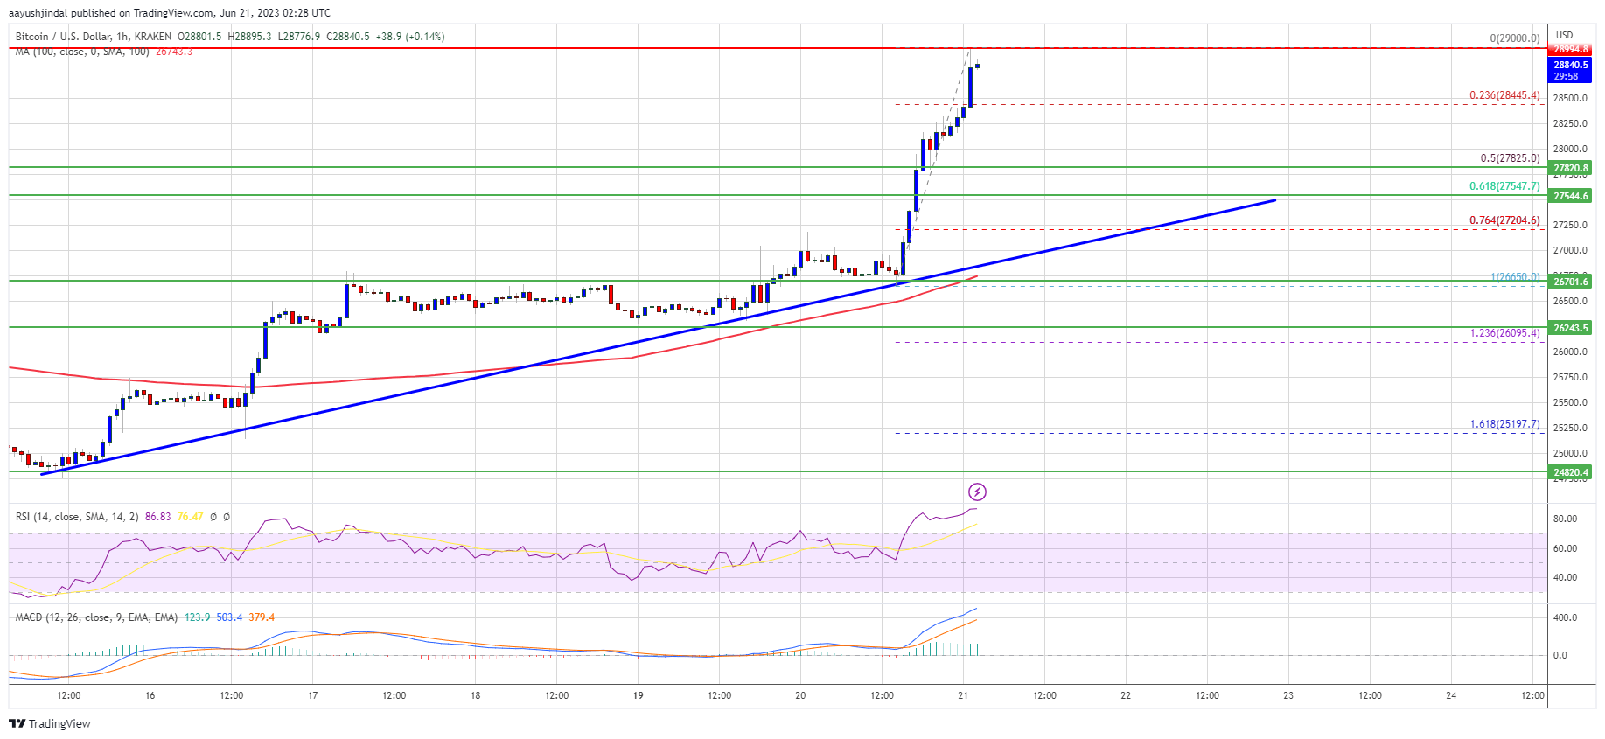The height and width of the screenshot is (739, 1605).
Task: Click the date label 19 on time axis
Action: coord(639,696)
